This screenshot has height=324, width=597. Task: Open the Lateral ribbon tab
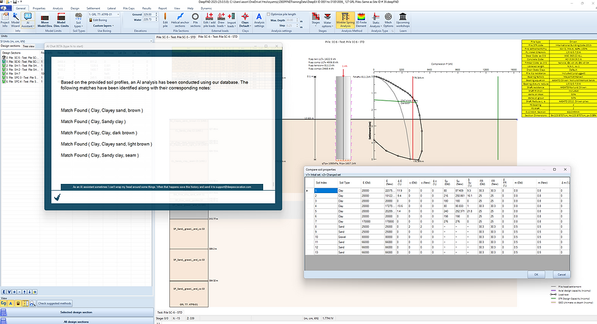click(x=111, y=8)
